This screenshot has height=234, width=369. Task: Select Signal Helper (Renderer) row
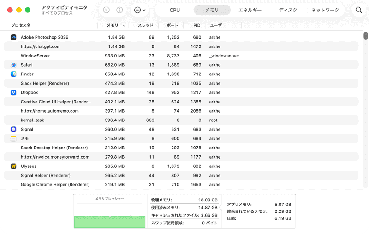pyautogui.click(x=181, y=175)
